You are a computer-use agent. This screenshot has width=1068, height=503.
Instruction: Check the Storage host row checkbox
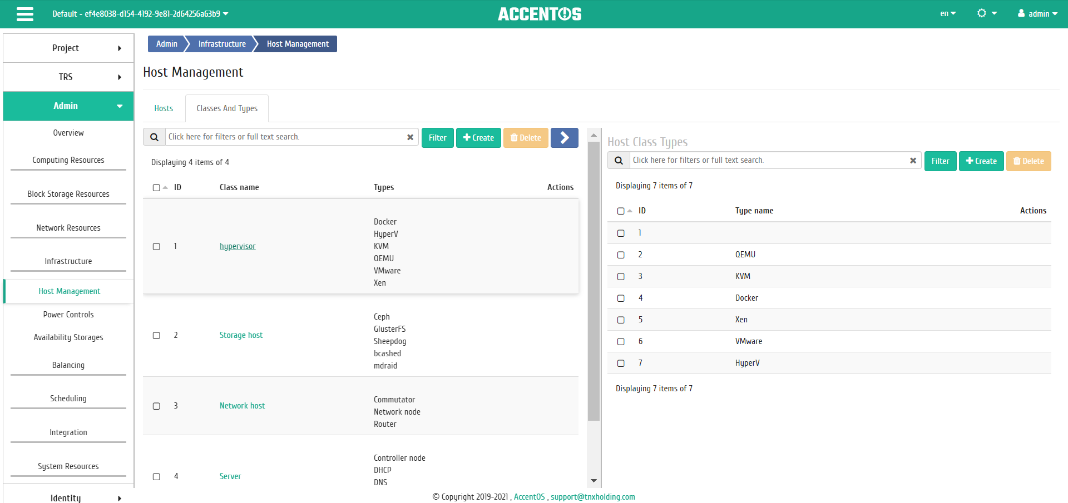156,336
